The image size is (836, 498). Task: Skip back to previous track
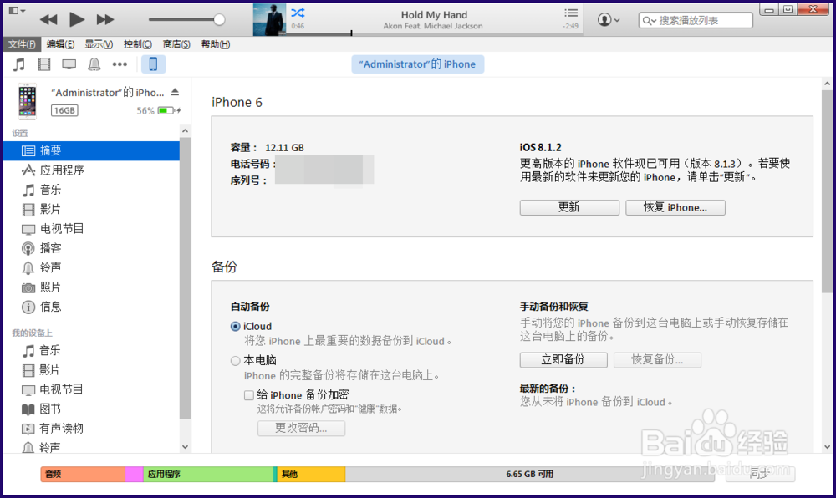click(48, 20)
